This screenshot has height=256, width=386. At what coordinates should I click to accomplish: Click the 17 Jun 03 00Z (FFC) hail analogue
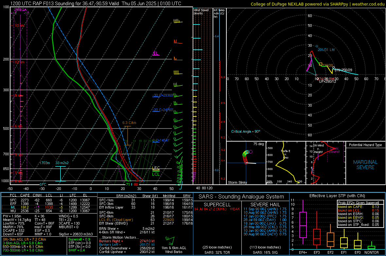click(x=265, y=216)
